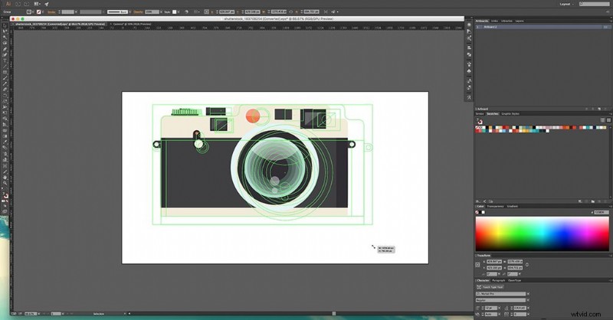Click the fill and stroke indicator in toolbar
This screenshot has height=320, width=613.
[5, 195]
